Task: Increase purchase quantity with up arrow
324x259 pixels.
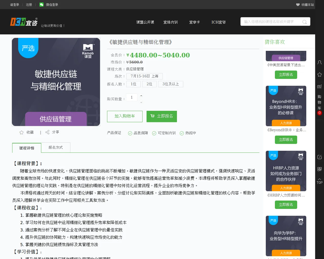Action: click(x=141, y=95)
